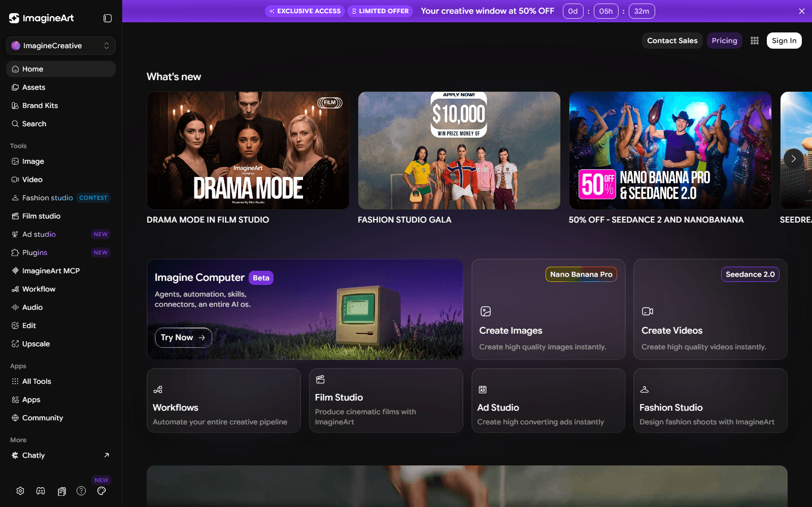Click the ImagineArt logo
The height and width of the screenshot is (507, 812).
[x=42, y=18]
